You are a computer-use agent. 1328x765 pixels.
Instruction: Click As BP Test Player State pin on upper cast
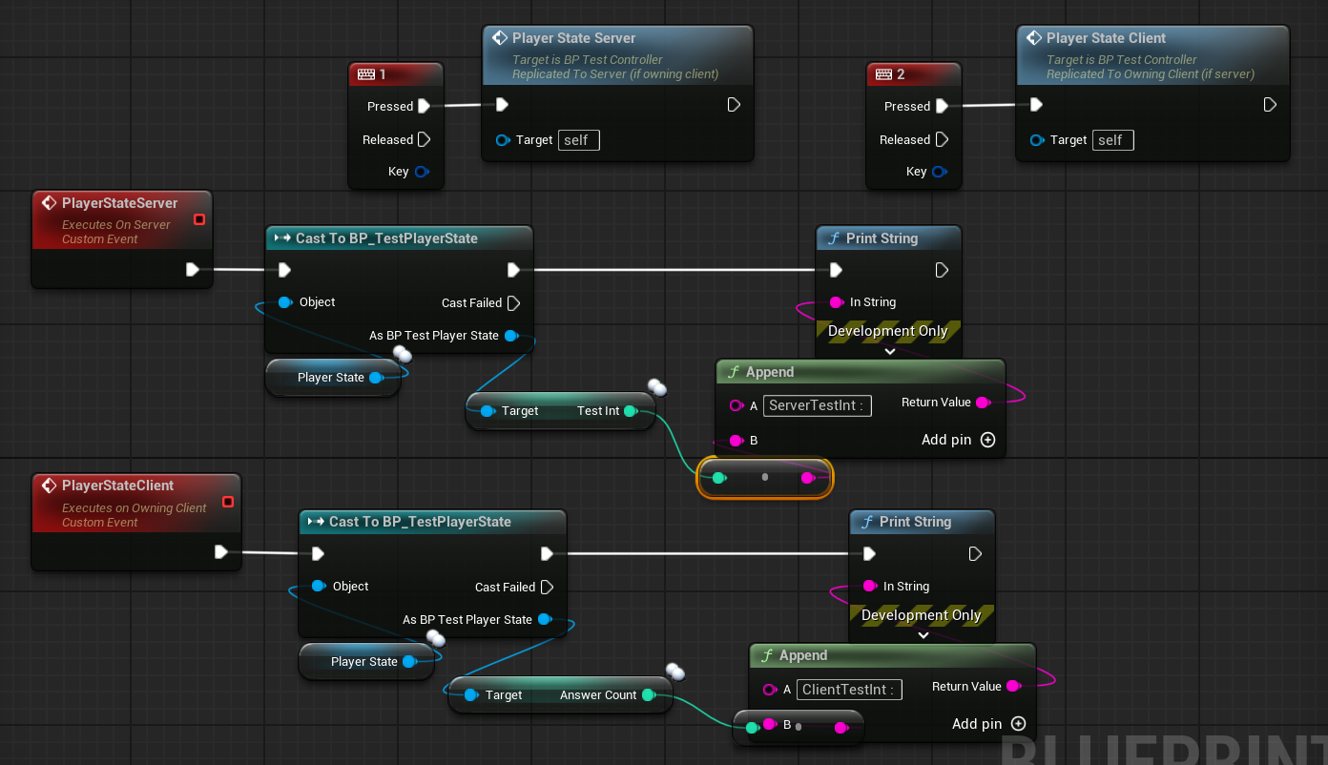coord(511,336)
